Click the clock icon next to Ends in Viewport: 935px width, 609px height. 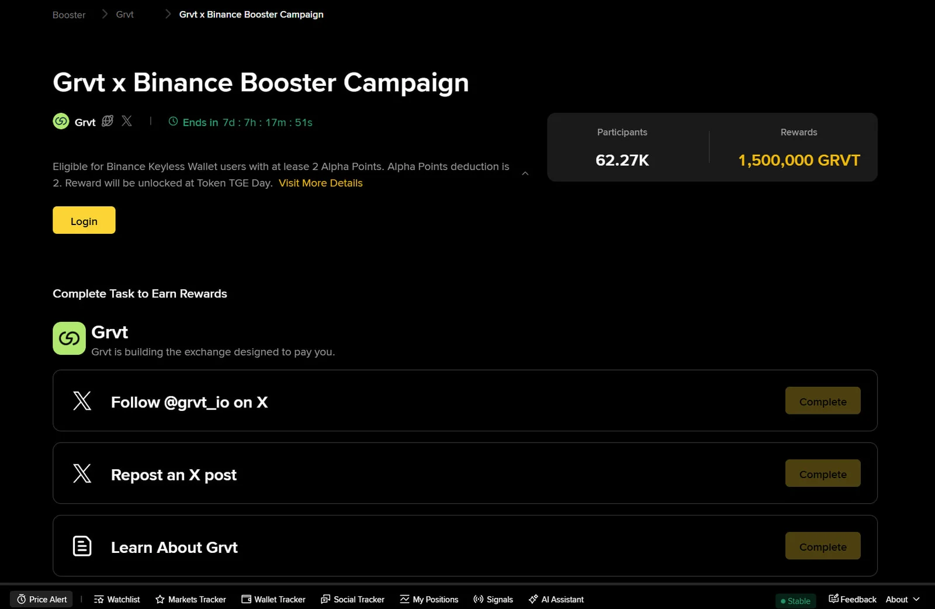pos(173,122)
